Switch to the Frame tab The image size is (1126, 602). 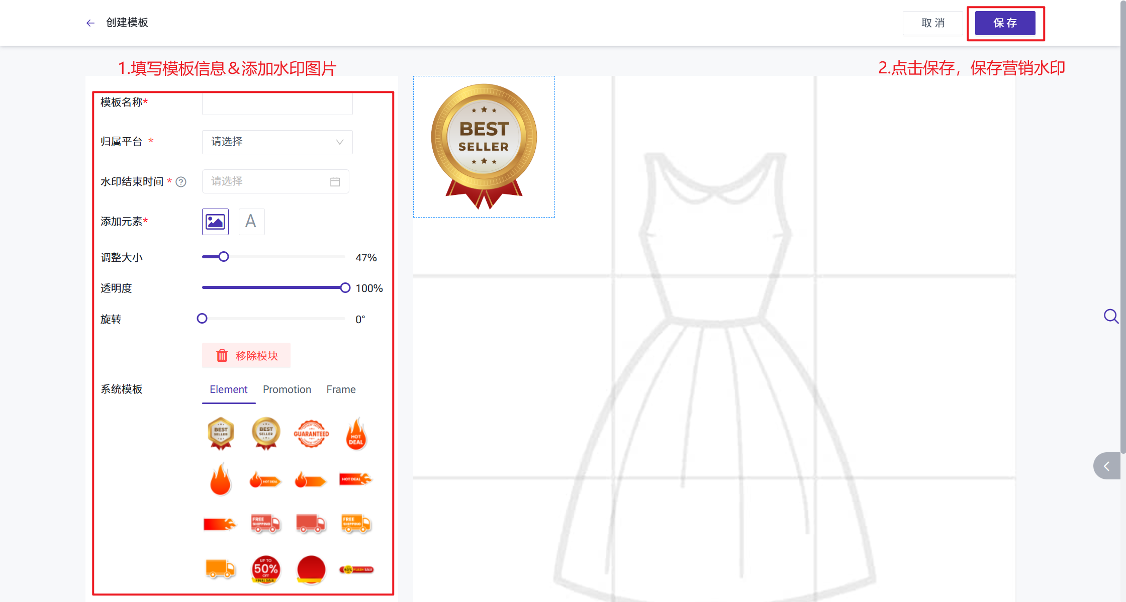(341, 389)
